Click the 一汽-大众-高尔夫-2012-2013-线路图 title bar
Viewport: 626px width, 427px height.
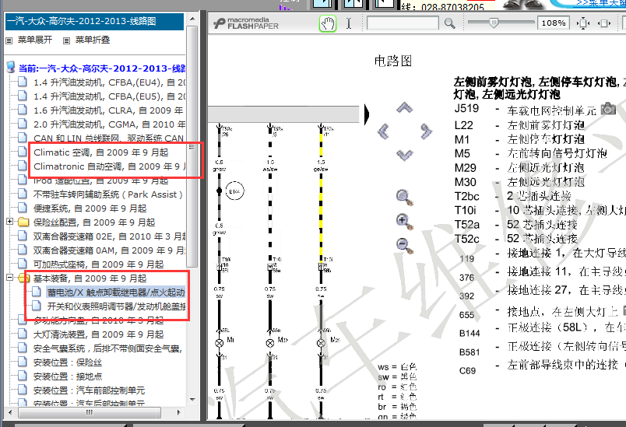(x=95, y=22)
